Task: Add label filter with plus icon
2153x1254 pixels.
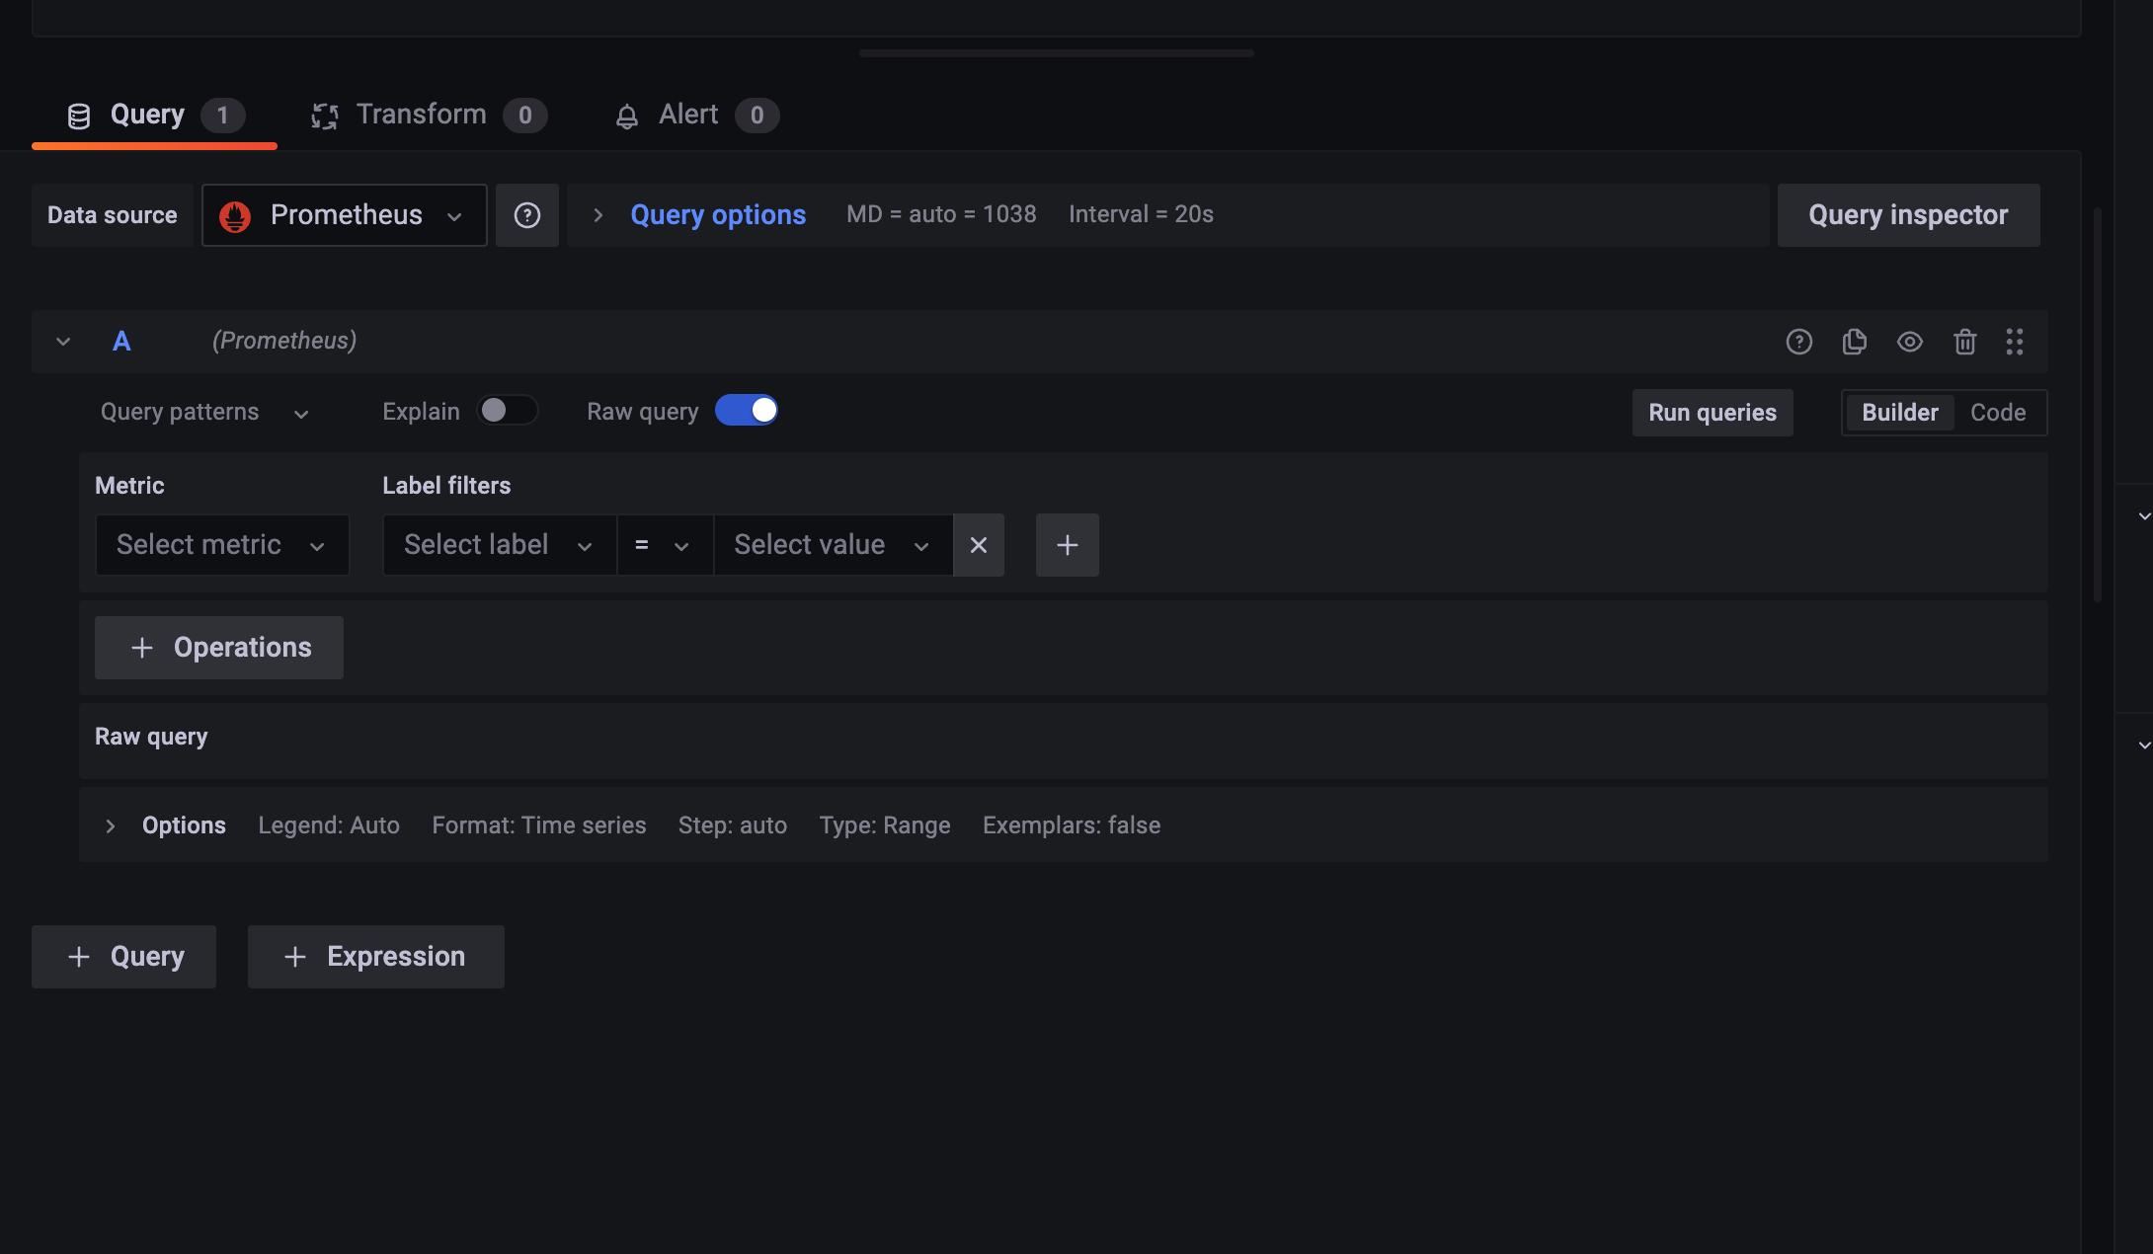Action: pos(1067,545)
